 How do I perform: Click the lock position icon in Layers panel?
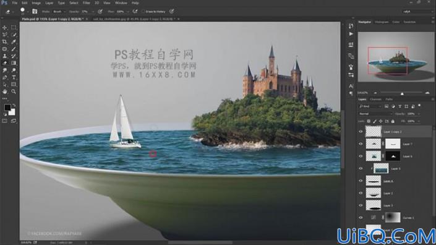[381, 121]
